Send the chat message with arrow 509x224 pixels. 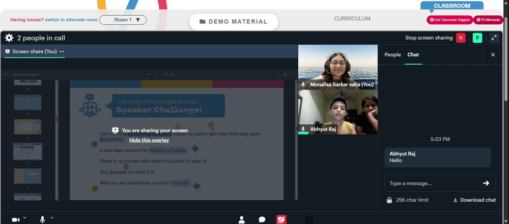pyautogui.click(x=486, y=183)
